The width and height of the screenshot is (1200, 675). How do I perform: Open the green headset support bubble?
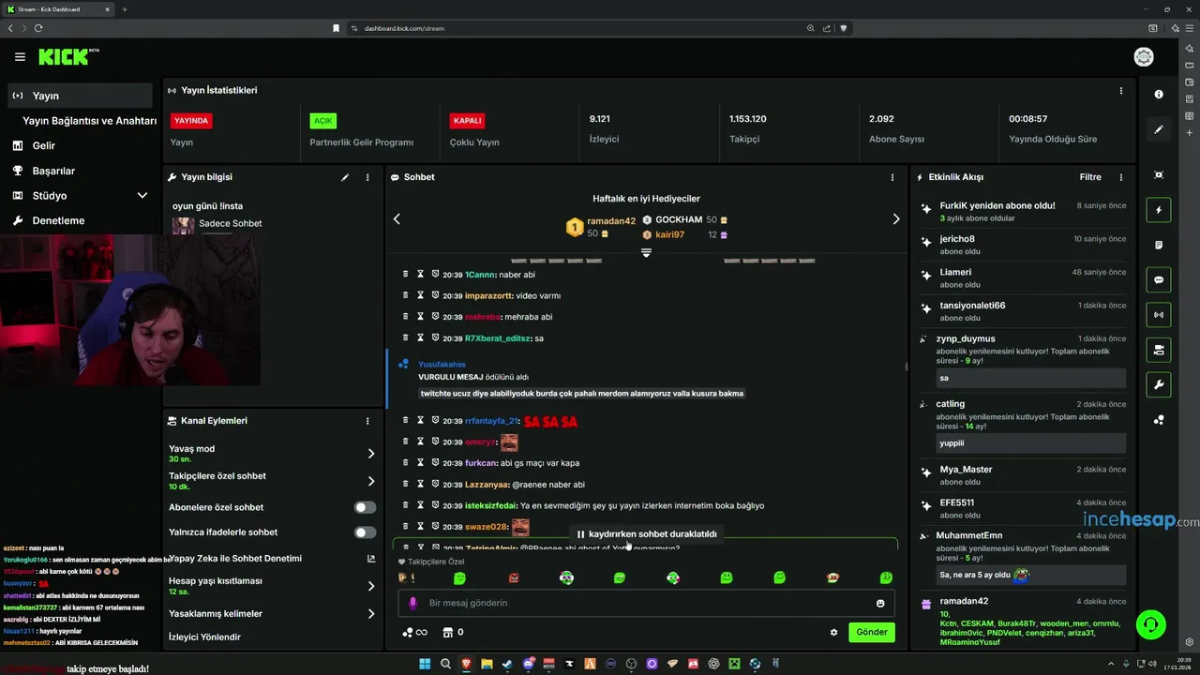pyautogui.click(x=1150, y=623)
